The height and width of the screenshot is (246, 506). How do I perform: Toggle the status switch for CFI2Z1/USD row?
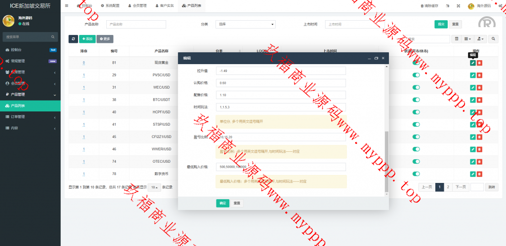tap(416, 137)
